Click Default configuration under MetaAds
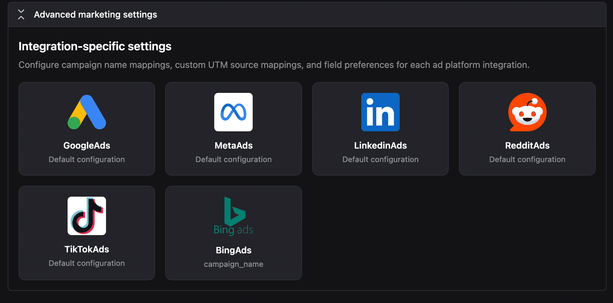The image size is (613, 303). point(233,159)
